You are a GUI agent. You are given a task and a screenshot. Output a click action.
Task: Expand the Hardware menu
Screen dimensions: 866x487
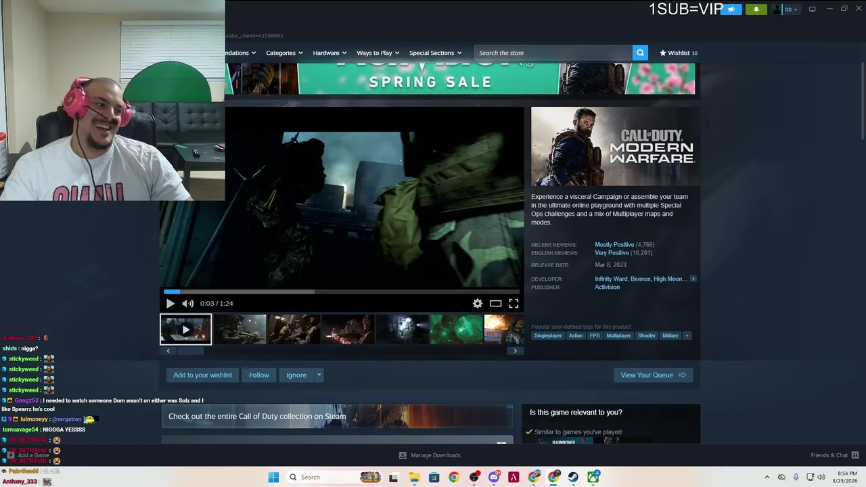pos(329,53)
